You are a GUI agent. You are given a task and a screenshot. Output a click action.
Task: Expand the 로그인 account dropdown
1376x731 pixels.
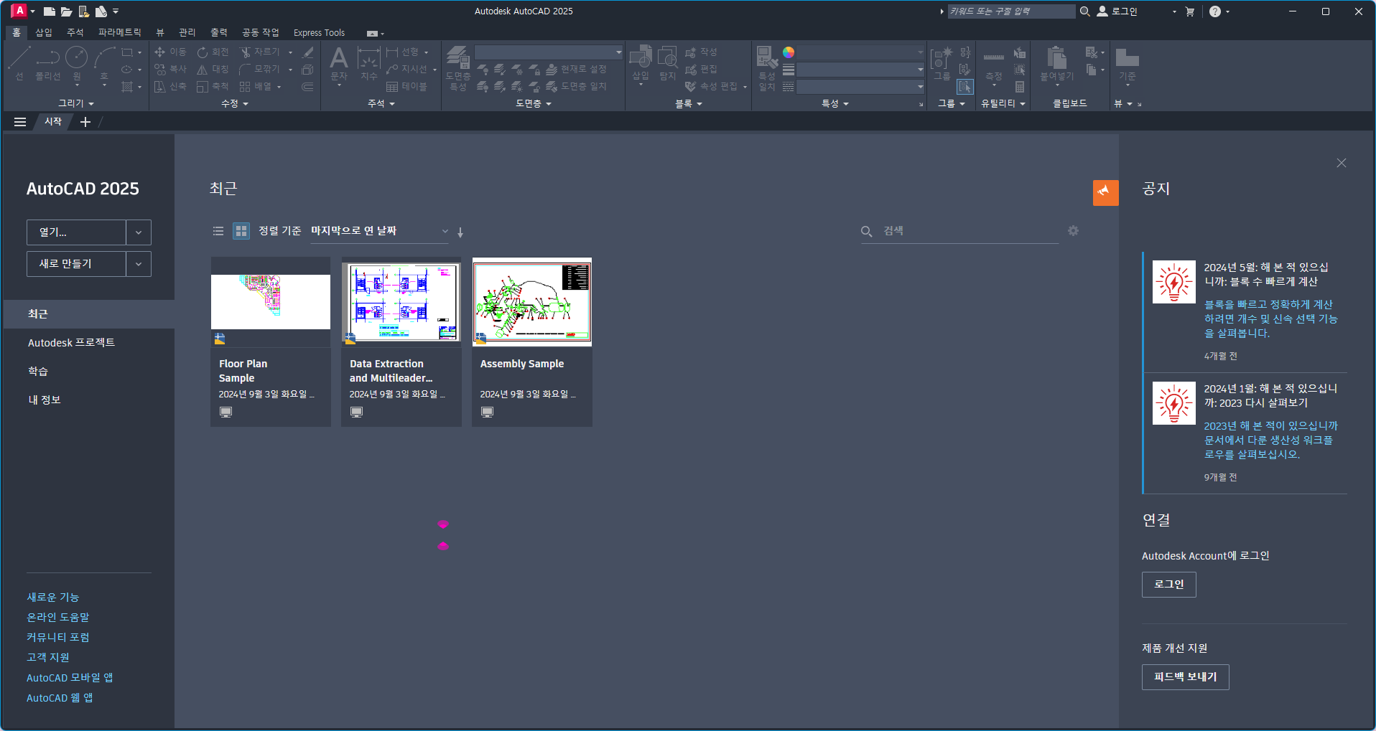[x=1174, y=11]
